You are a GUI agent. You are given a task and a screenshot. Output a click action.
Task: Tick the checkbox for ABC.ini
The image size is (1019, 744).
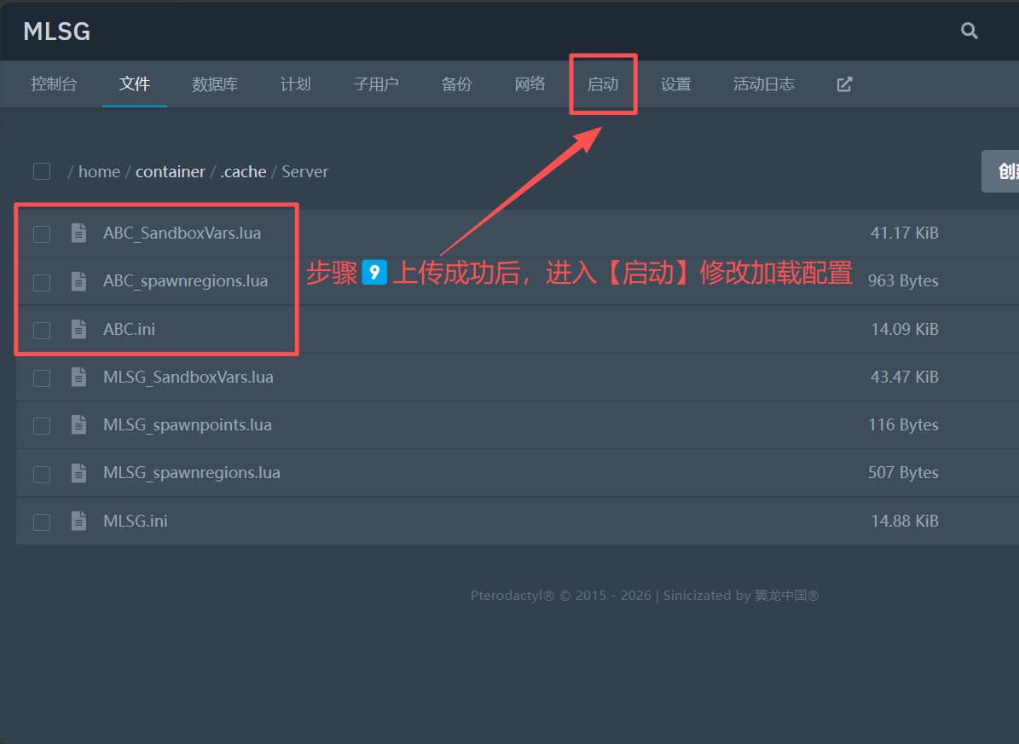[x=42, y=330]
